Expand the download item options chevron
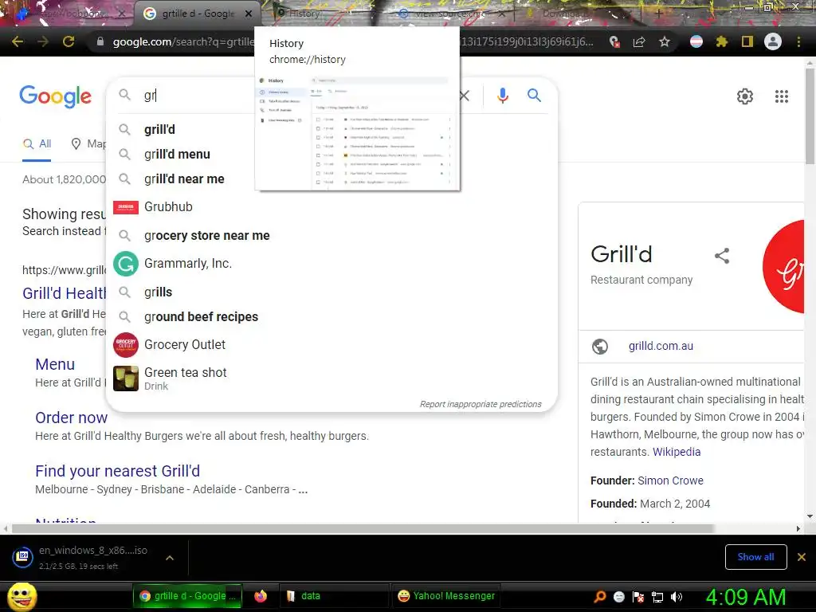 [x=170, y=557]
